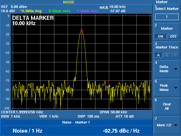Click the DELTA MARKER 10.00 kHz overlay text

(33, 21)
